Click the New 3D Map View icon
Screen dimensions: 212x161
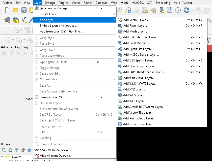[x=153, y=10]
